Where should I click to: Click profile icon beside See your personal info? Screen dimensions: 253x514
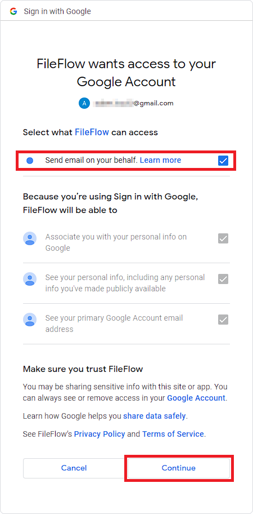30,279
